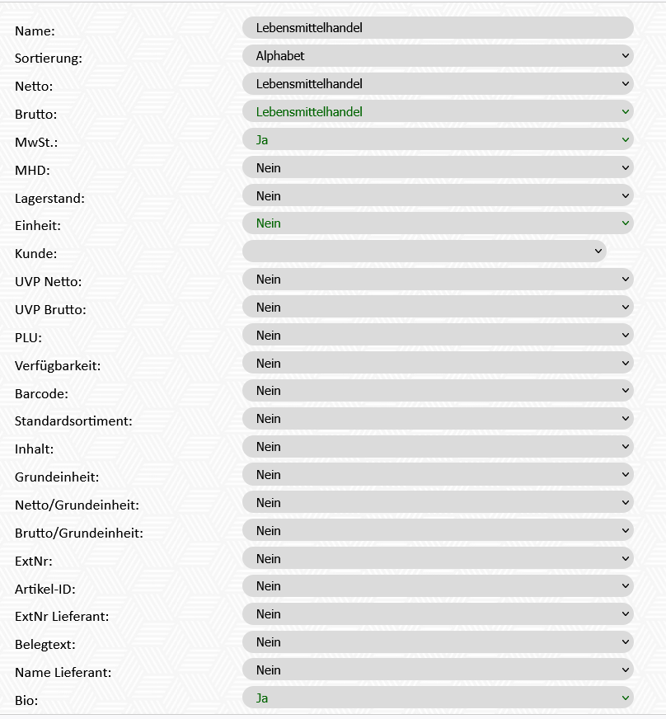The image size is (666, 719).
Task: Expand the Barcode dropdown
Action: [437, 391]
